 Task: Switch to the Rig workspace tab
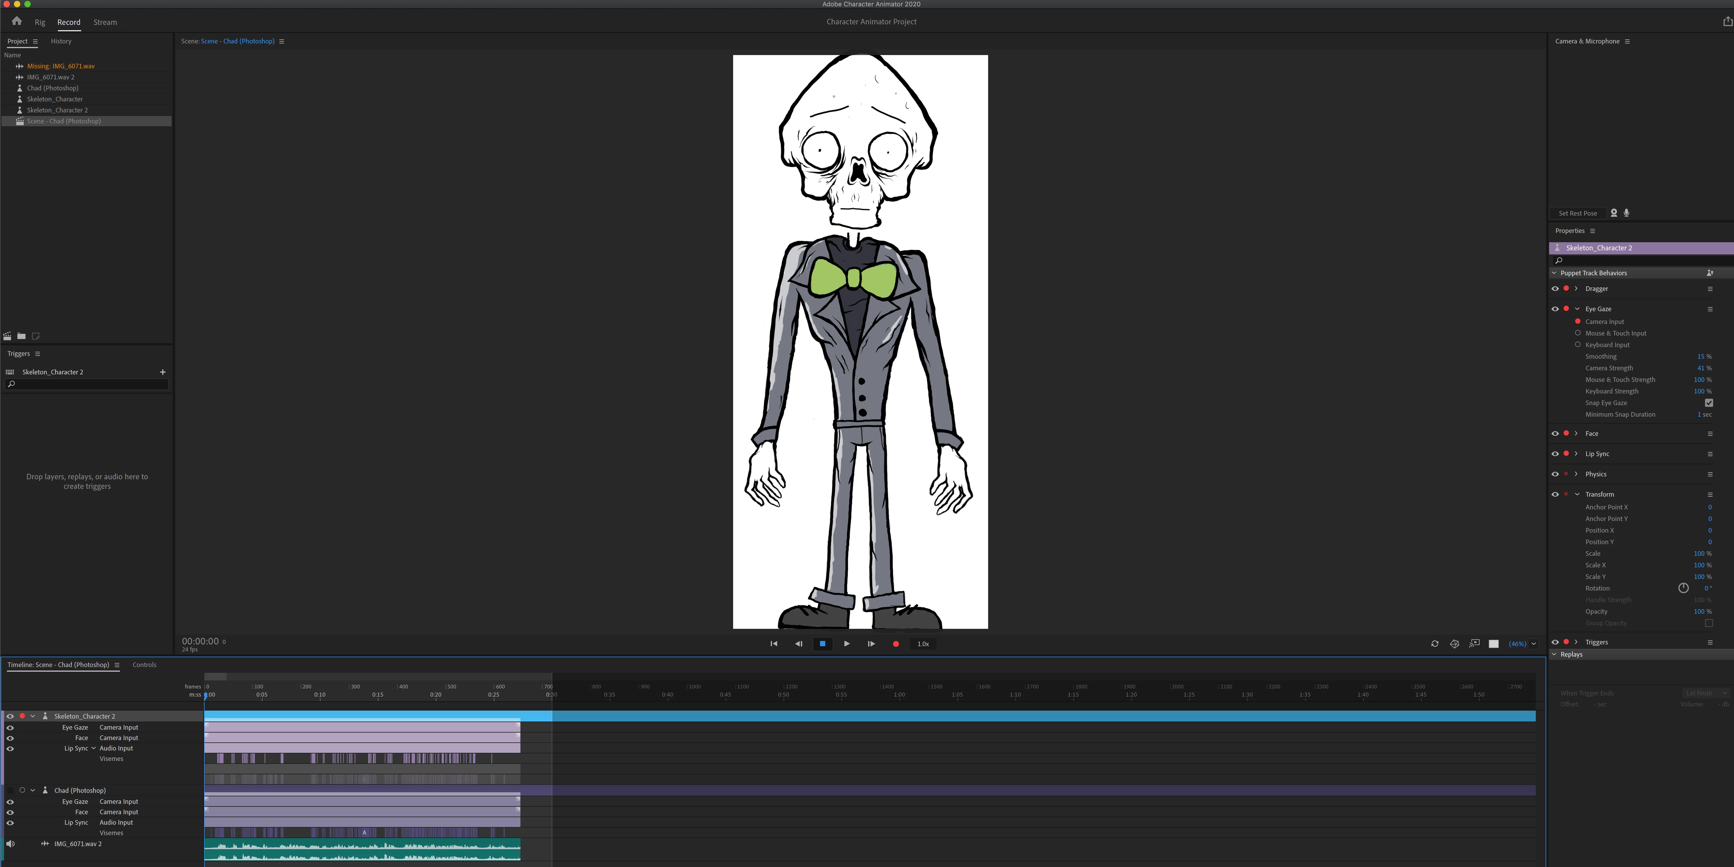40,22
